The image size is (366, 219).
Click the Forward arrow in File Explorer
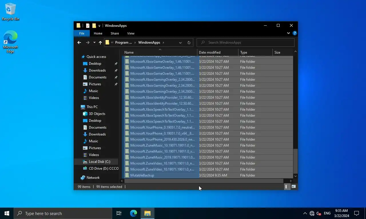pyautogui.click(x=88, y=42)
